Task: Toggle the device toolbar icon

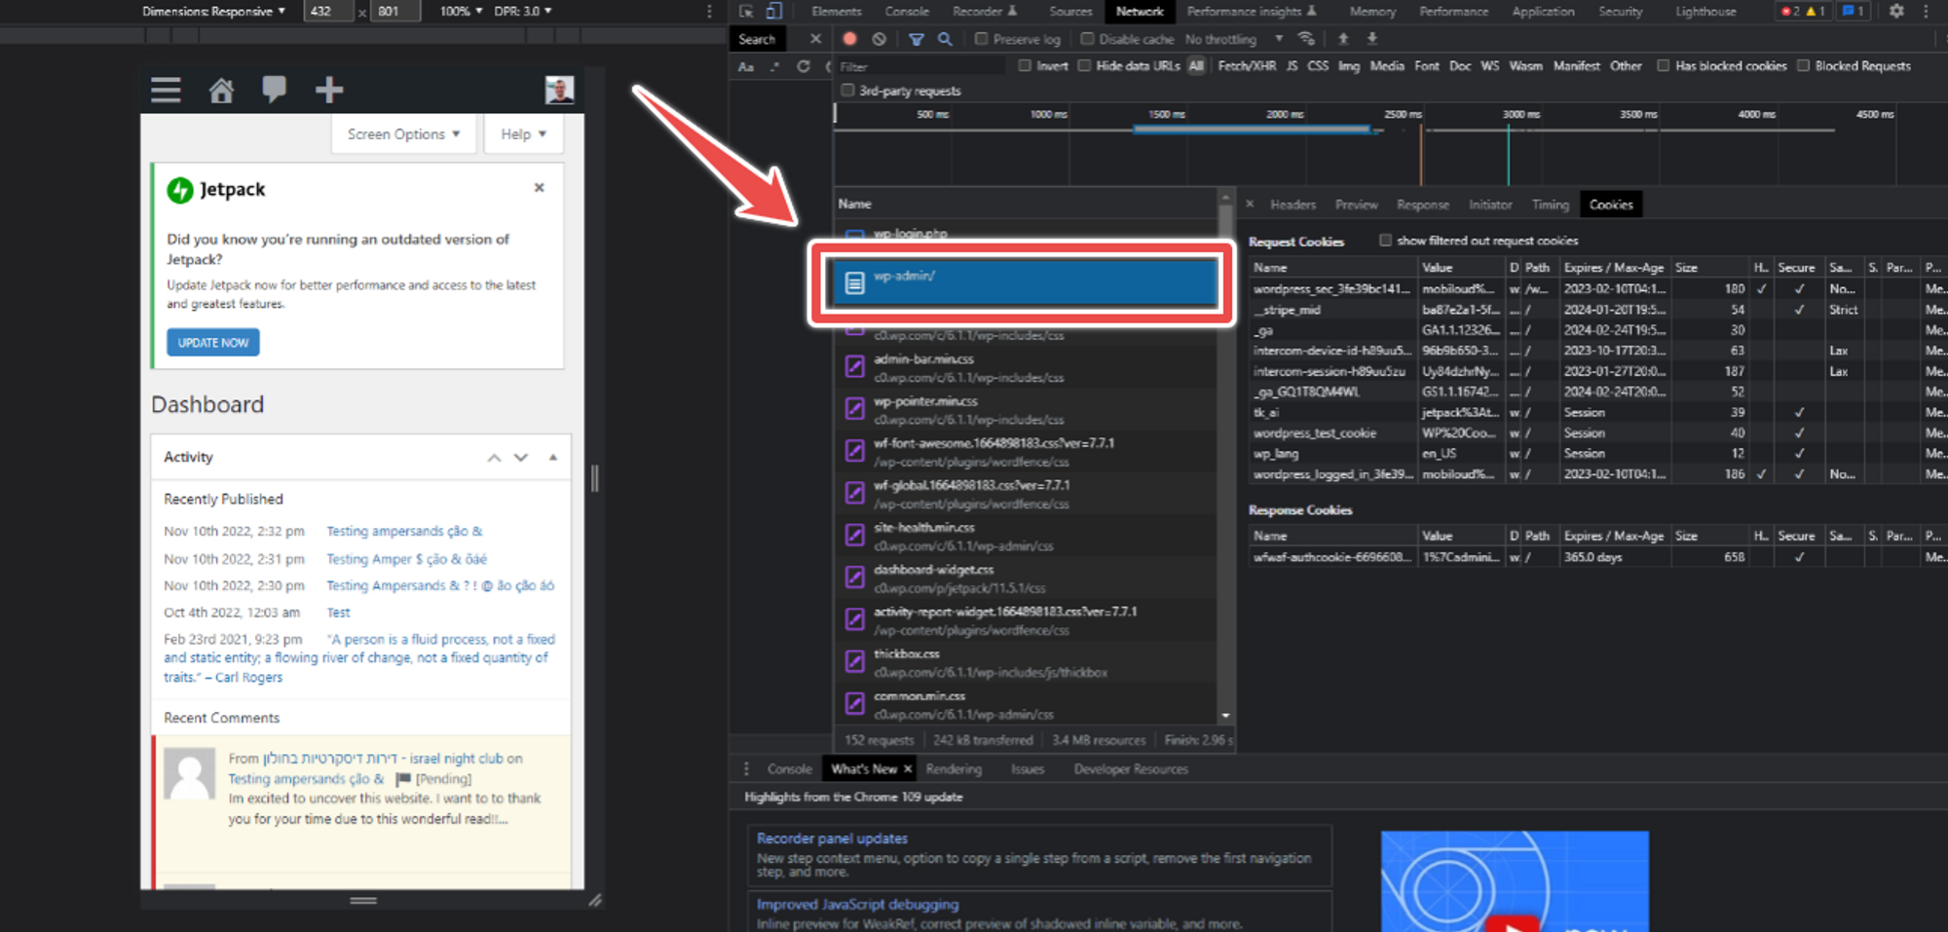Action: pos(773,12)
